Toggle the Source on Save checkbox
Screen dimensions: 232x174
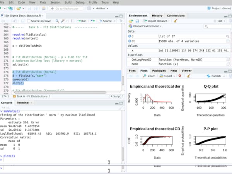tap(29, 21)
